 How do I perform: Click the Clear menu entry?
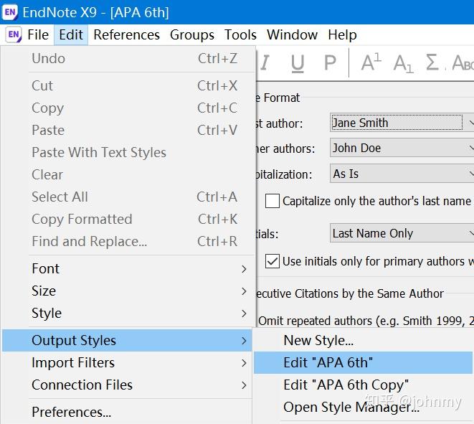pyautogui.click(x=127, y=174)
